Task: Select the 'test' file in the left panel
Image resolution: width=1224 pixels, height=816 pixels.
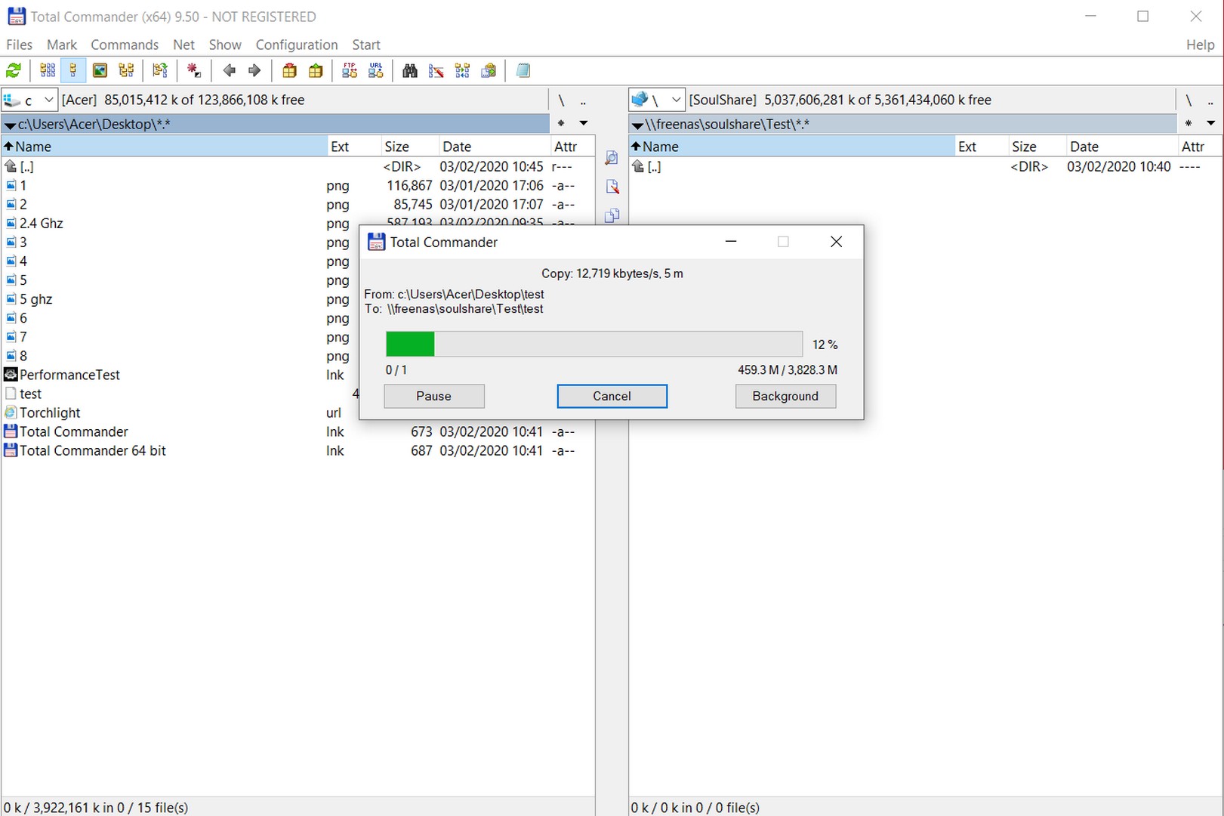Action: (x=30, y=394)
